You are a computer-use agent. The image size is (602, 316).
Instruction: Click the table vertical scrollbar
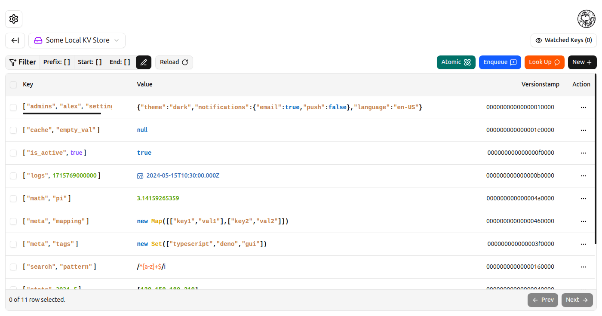pyautogui.click(x=595, y=159)
